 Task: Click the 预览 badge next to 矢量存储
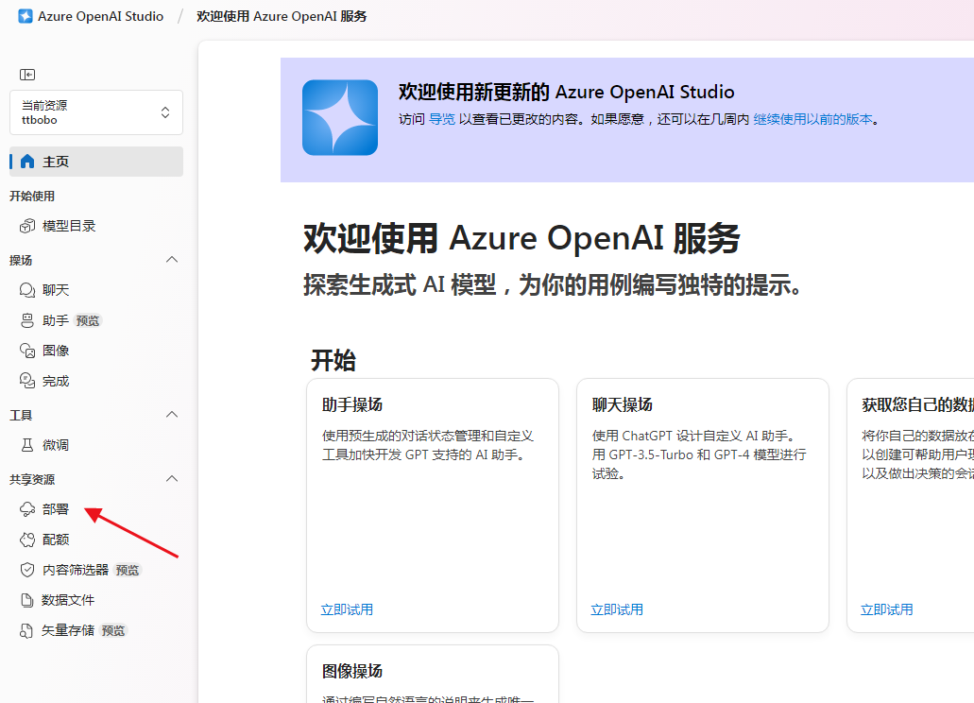113,630
